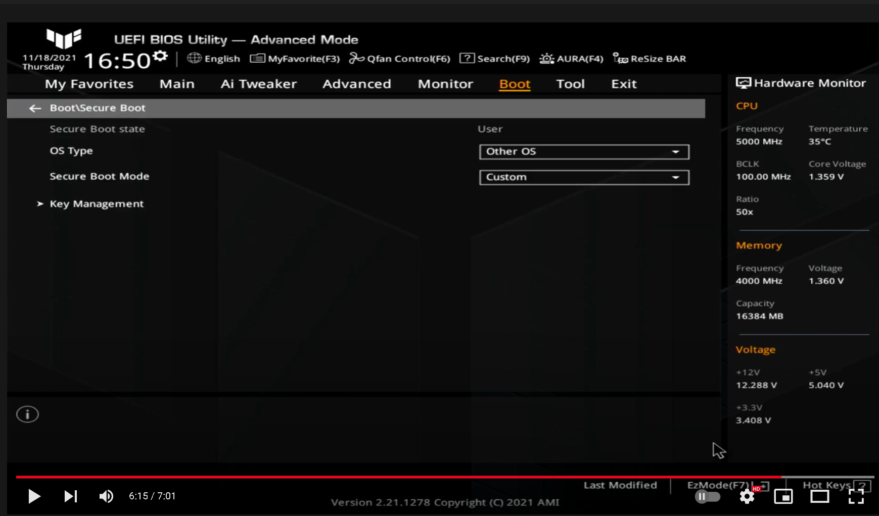
Task: Open video settings gear
Action: (747, 497)
